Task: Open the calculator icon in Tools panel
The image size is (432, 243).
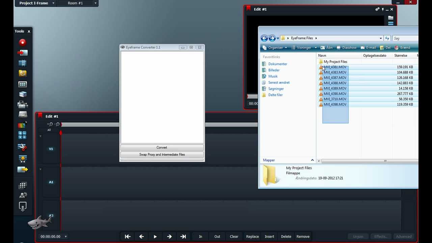Action: [22, 135]
